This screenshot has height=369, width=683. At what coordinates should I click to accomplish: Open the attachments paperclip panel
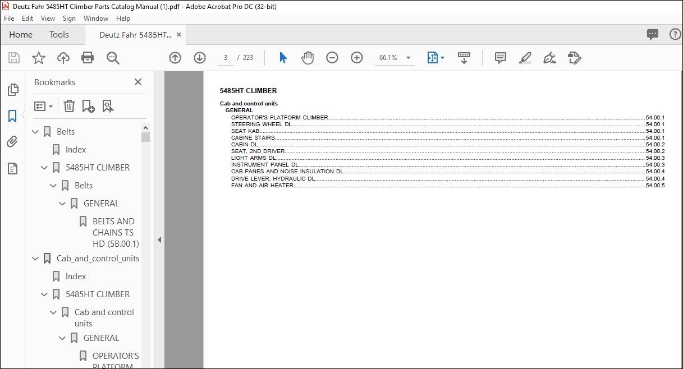pos(12,142)
